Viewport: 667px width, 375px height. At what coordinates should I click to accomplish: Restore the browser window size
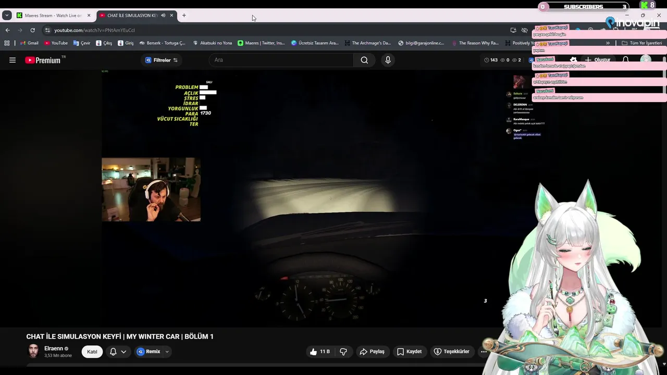tap(643, 16)
